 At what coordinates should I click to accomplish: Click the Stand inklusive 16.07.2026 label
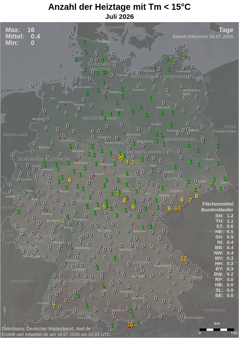point(203,36)
